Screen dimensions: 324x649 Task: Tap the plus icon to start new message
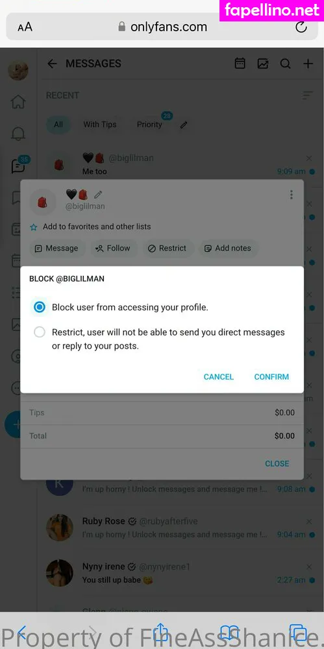(308, 64)
